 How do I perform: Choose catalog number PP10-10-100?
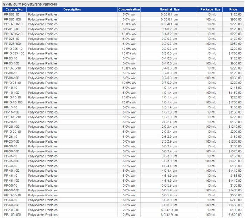(x=13, y=102)
